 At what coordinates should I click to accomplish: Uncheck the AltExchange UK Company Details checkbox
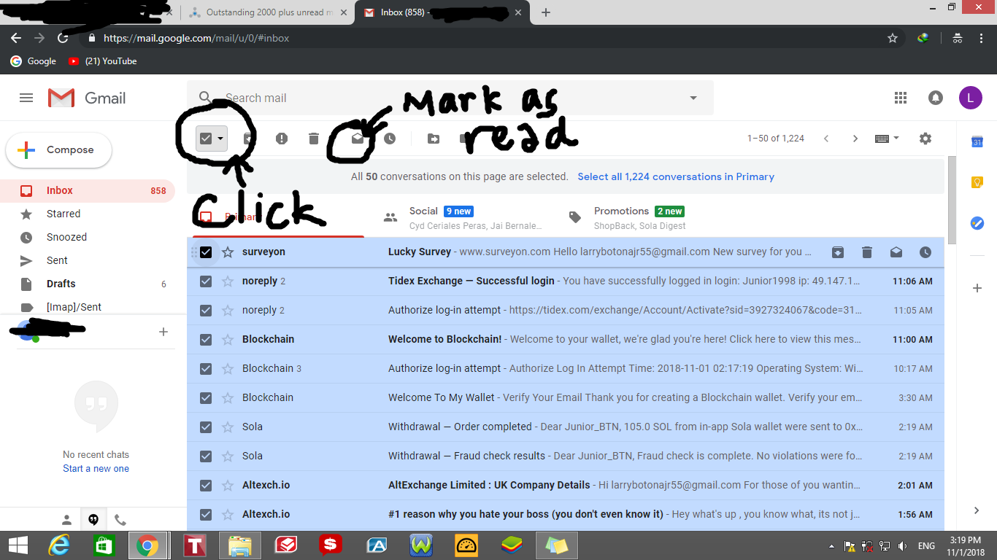(206, 486)
